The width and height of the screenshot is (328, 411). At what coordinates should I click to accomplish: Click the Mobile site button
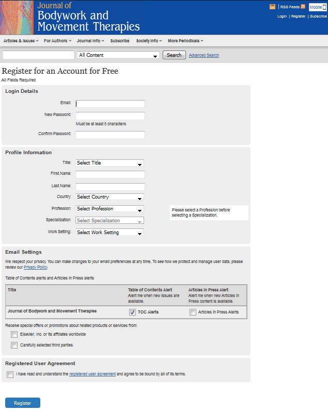point(318,7)
